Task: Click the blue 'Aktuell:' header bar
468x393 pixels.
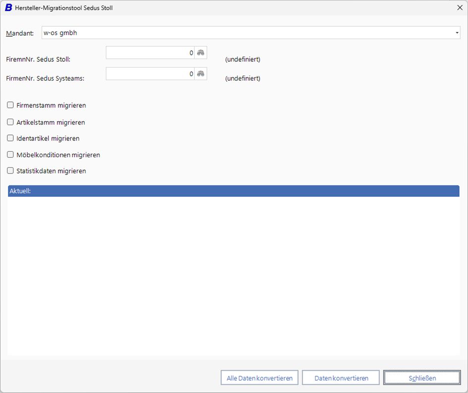Action: (x=233, y=191)
